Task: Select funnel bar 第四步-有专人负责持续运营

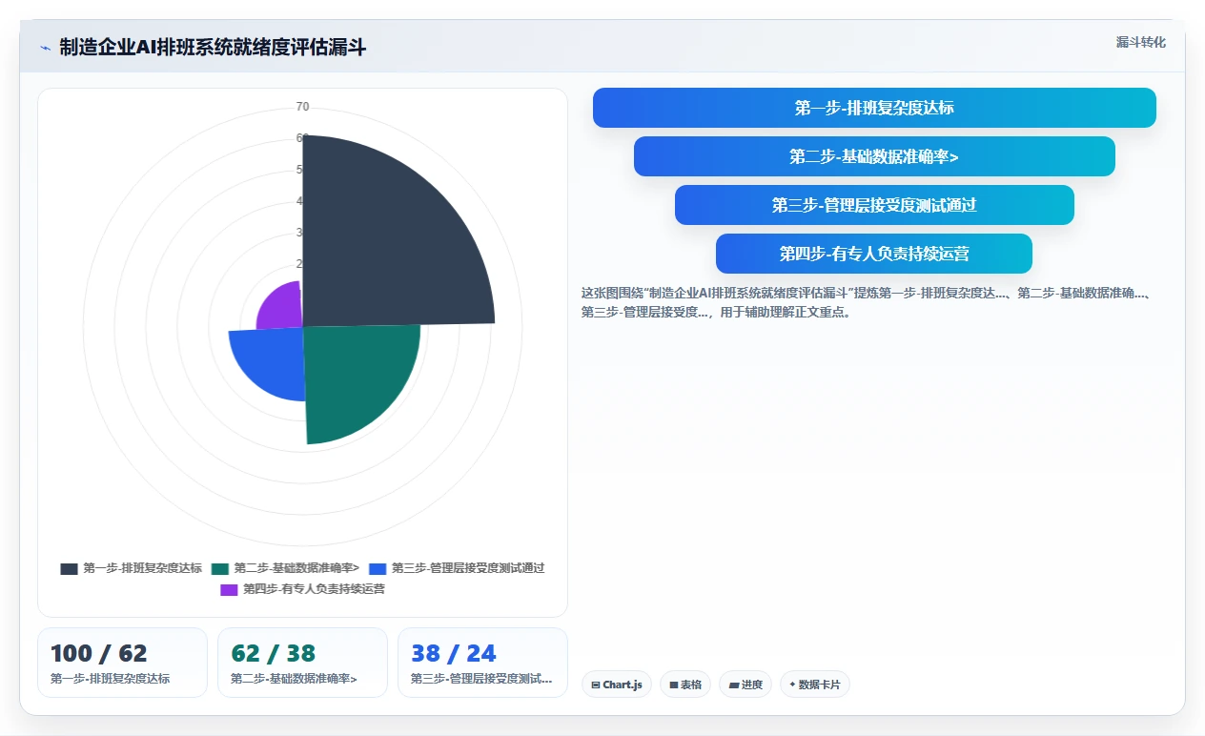Action: tap(874, 254)
